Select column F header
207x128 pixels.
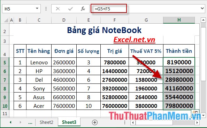point(115,20)
